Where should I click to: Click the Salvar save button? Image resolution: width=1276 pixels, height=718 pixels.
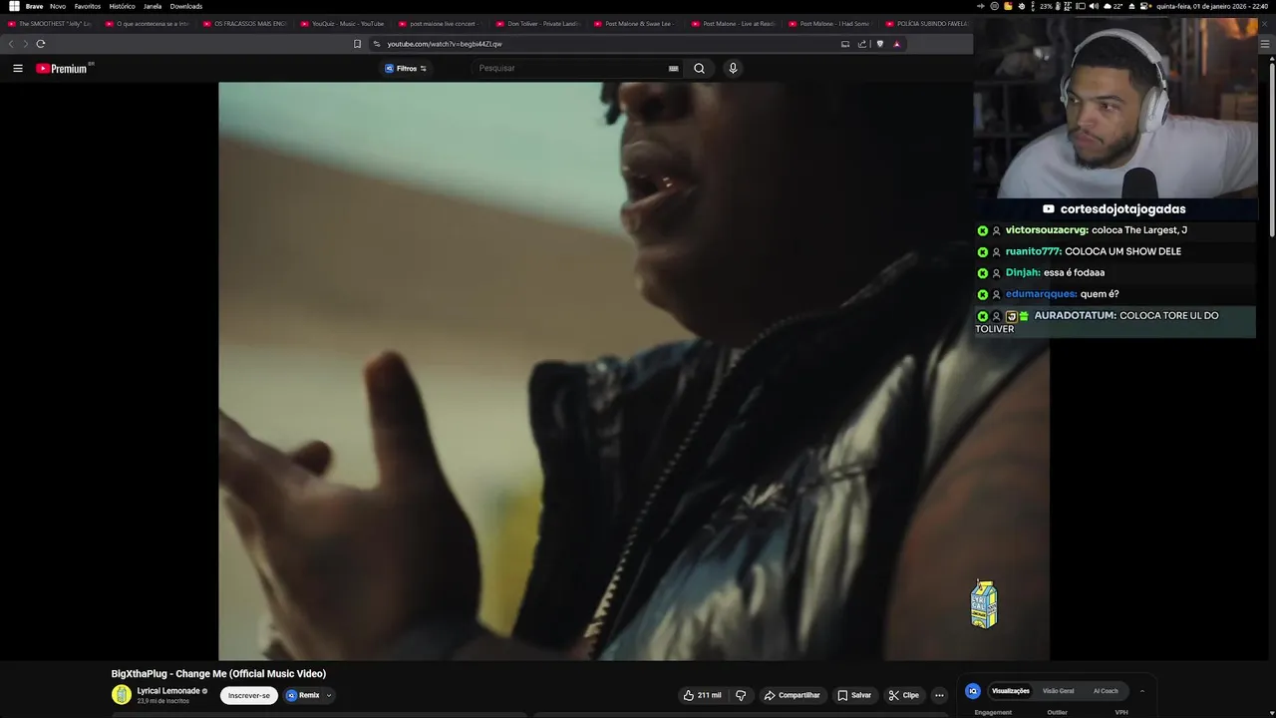pos(854,695)
